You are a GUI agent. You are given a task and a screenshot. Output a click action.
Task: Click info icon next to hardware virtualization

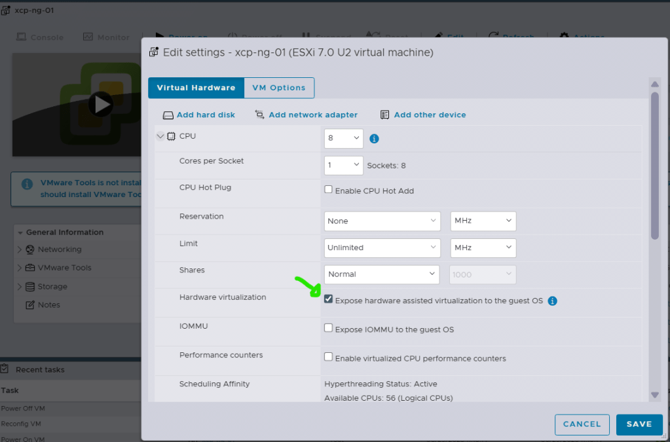point(552,301)
